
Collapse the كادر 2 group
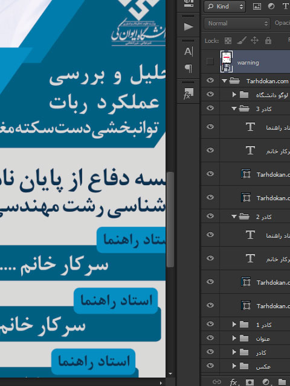pos(234,217)
